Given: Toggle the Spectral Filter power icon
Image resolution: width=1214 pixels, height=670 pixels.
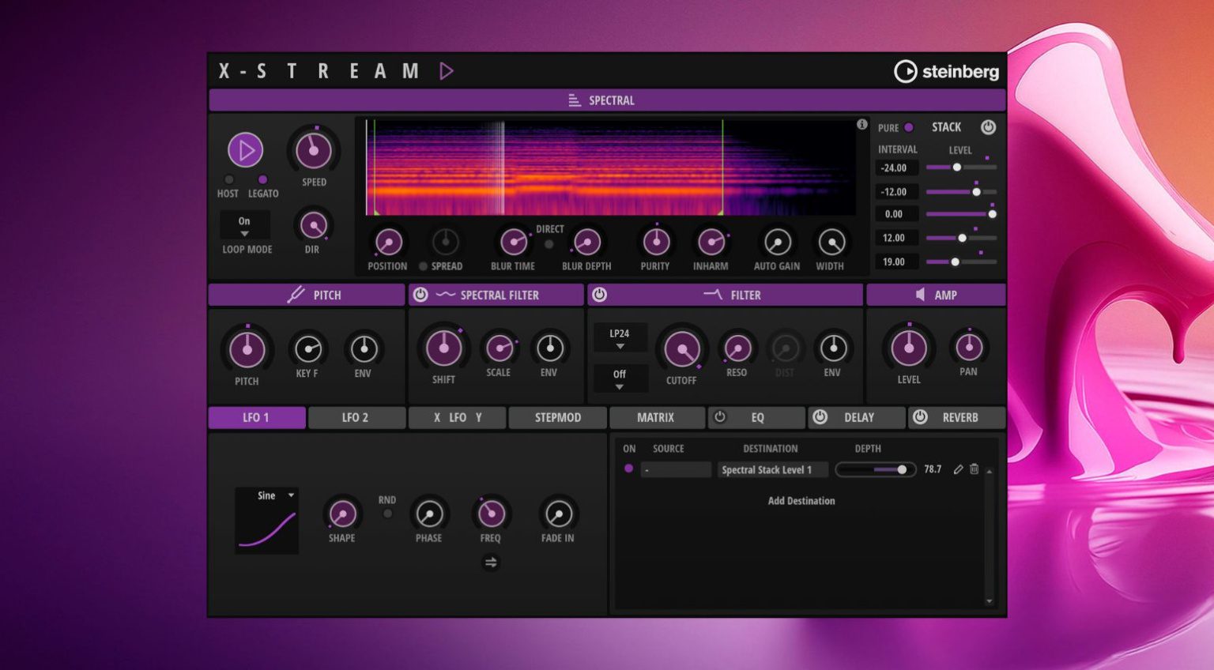Looking at the screenshot, I should 420,295.
